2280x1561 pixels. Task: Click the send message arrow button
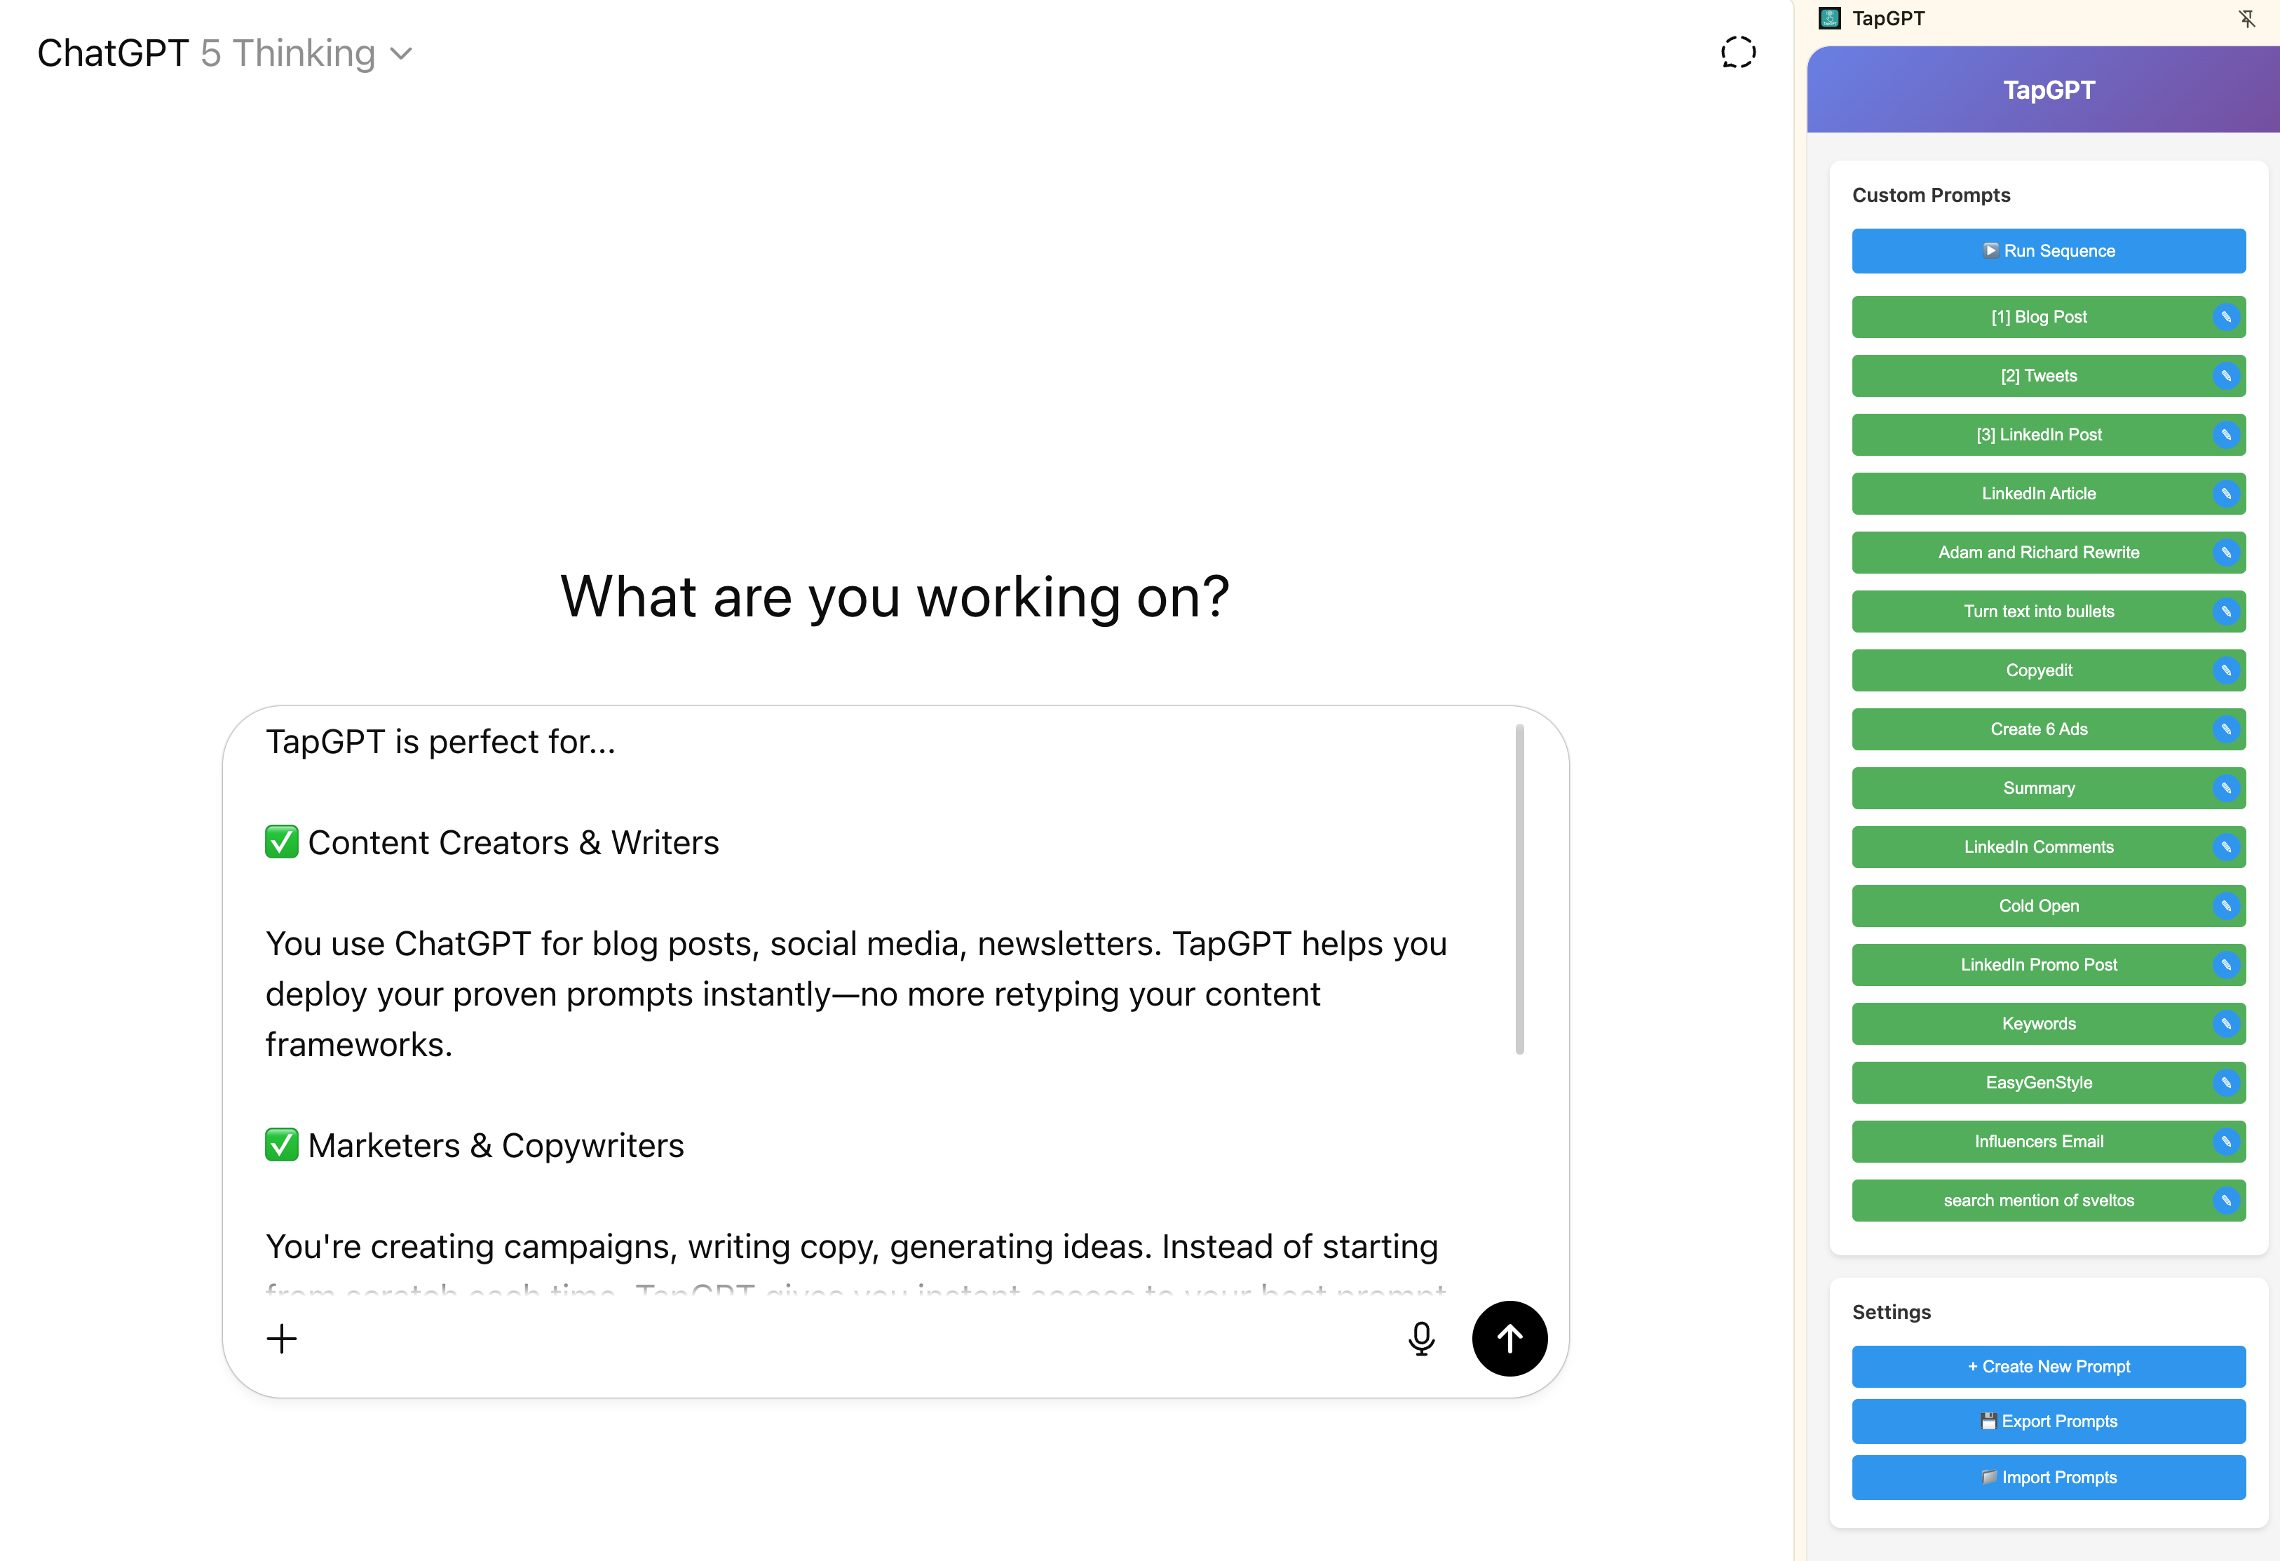click(x=1509, y=1338)
